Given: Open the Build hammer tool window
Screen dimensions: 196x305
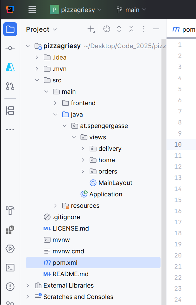Looking at the screenshot, I should tap(10, 211).
